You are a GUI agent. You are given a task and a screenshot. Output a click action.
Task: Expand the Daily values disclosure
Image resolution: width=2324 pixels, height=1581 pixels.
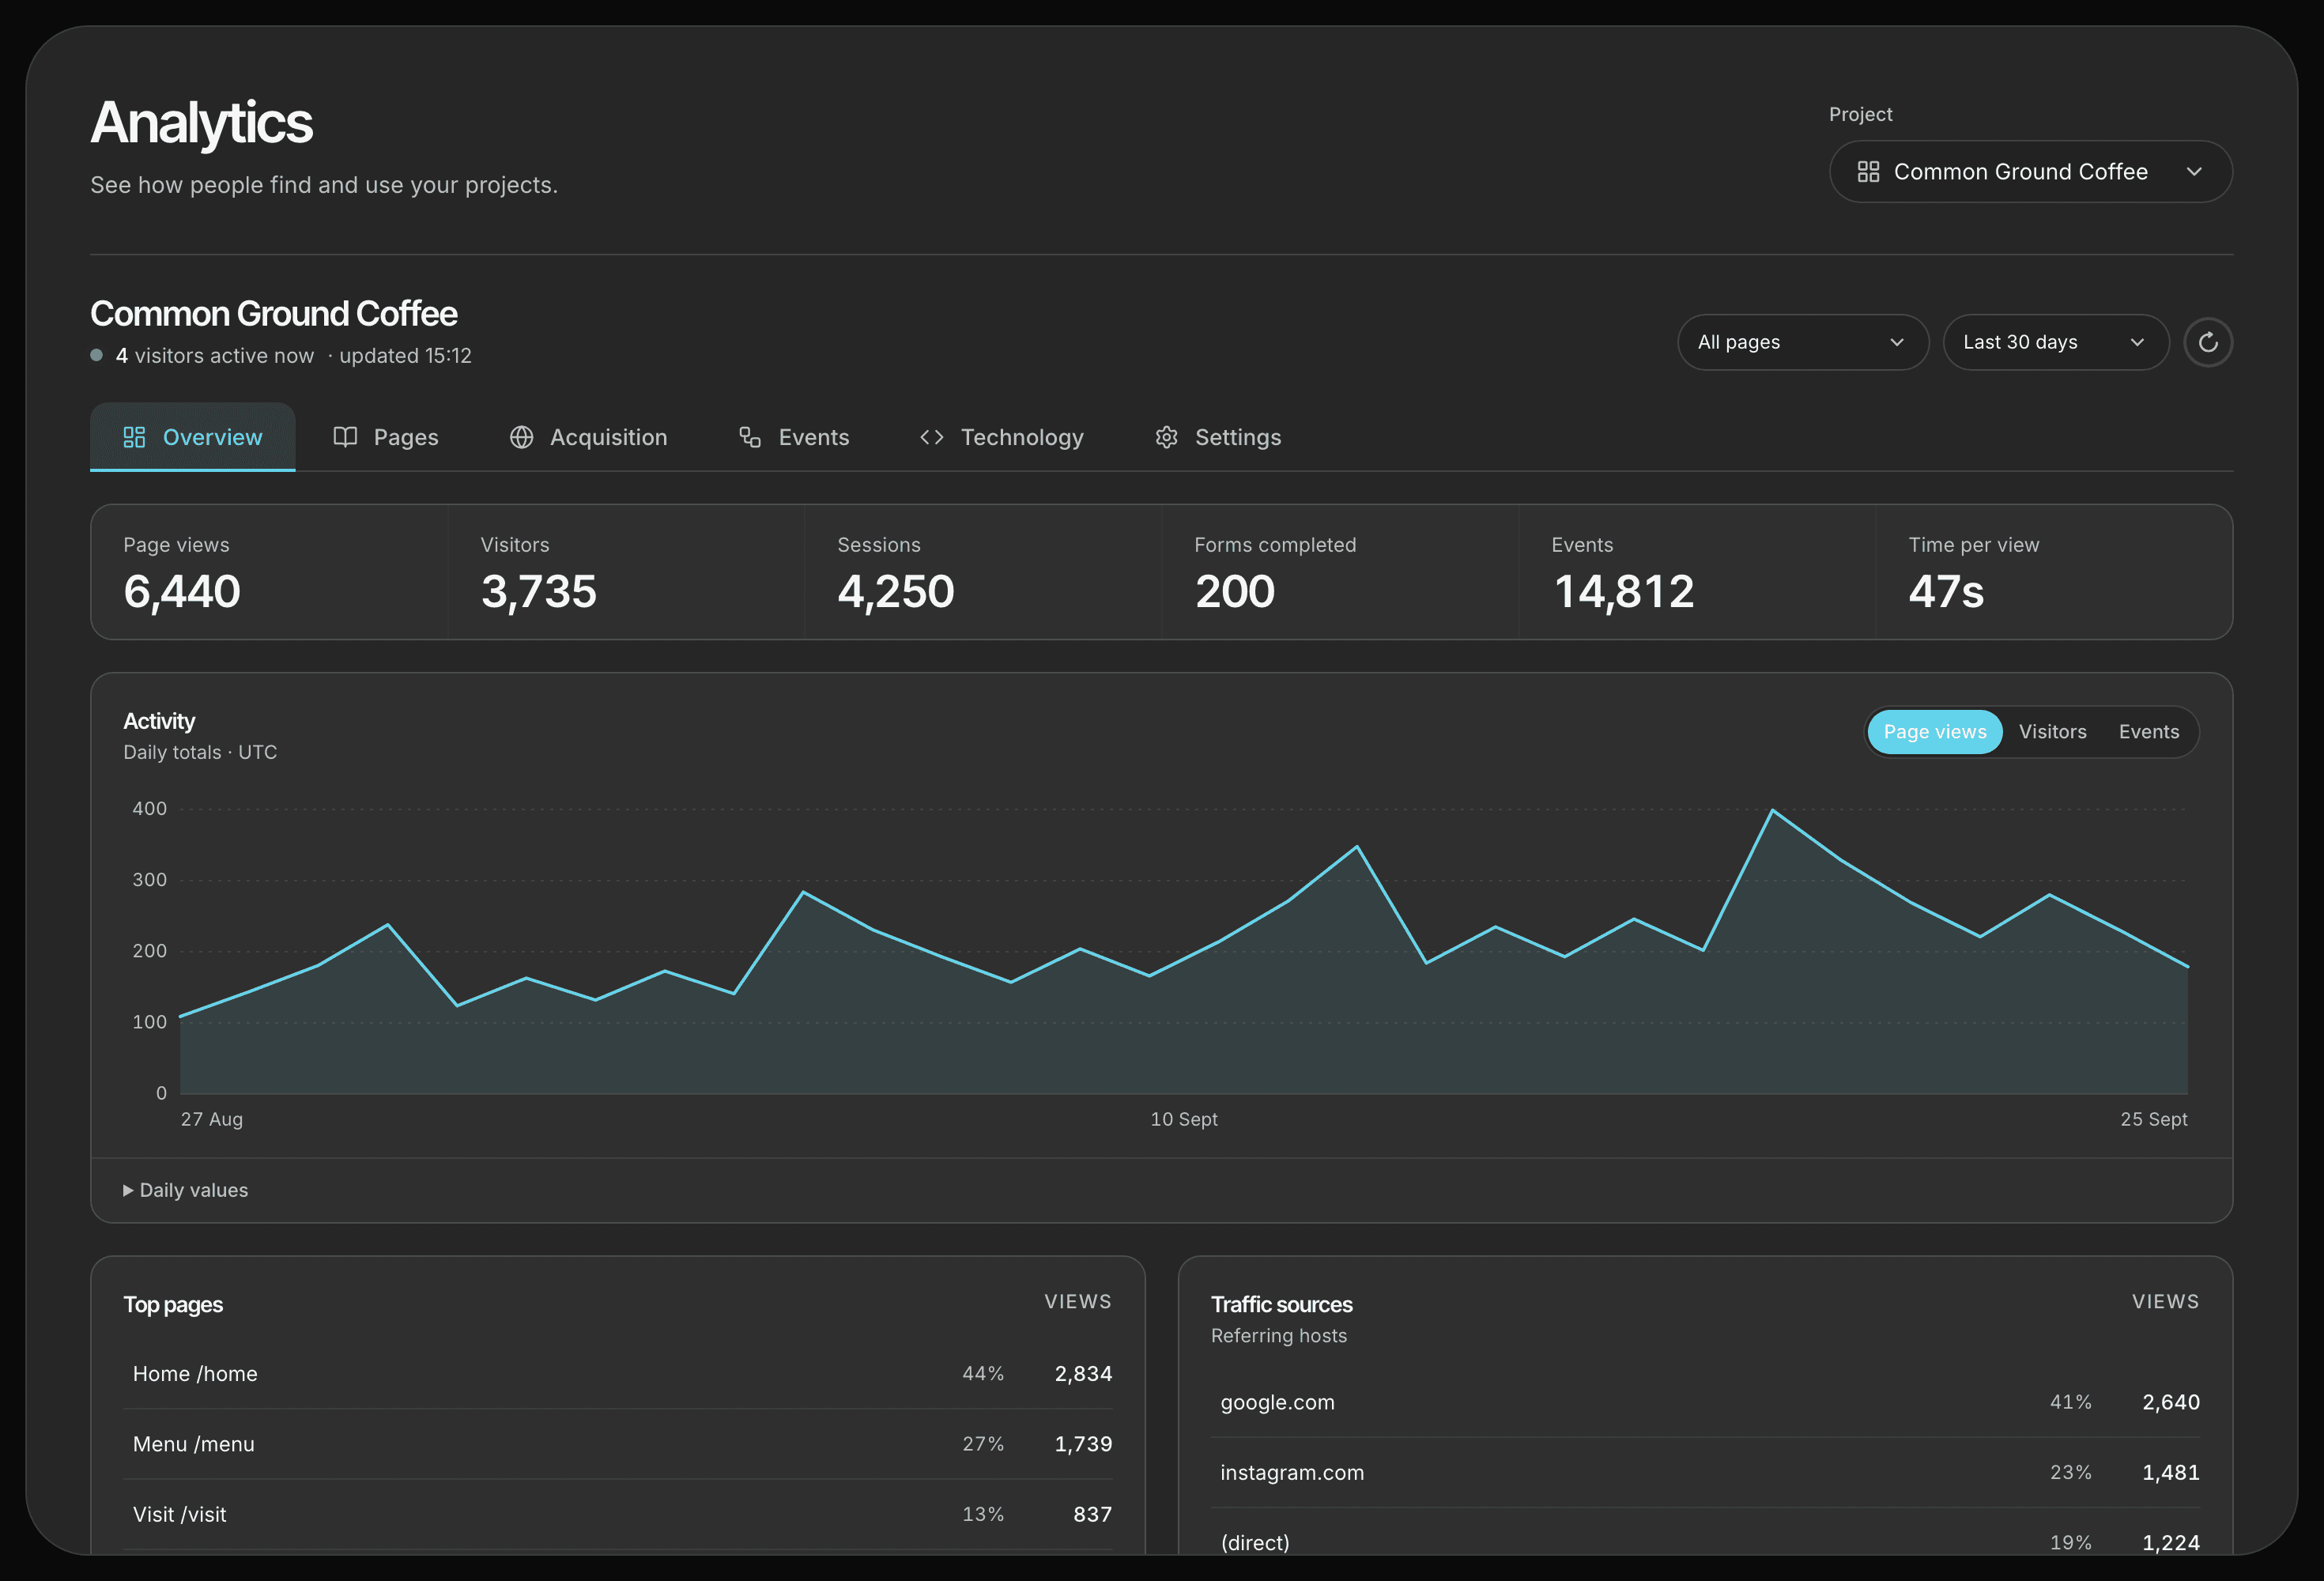coord(186,1190)
